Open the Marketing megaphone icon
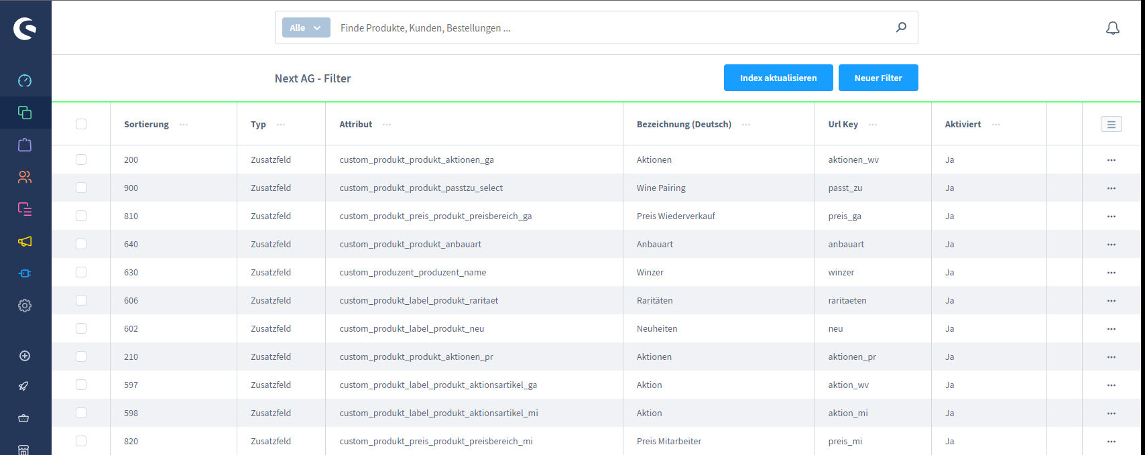 pos(25,241)
